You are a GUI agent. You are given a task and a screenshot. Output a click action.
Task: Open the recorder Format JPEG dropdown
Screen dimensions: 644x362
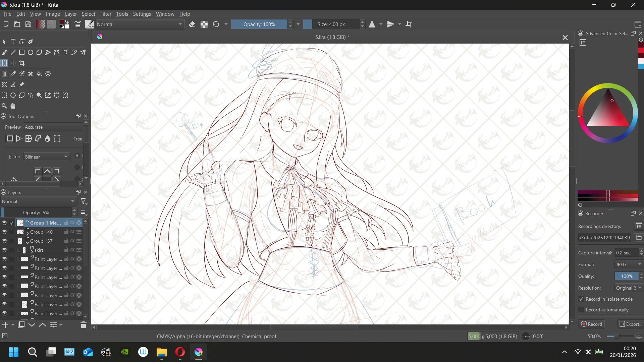[x=628, y=264]
